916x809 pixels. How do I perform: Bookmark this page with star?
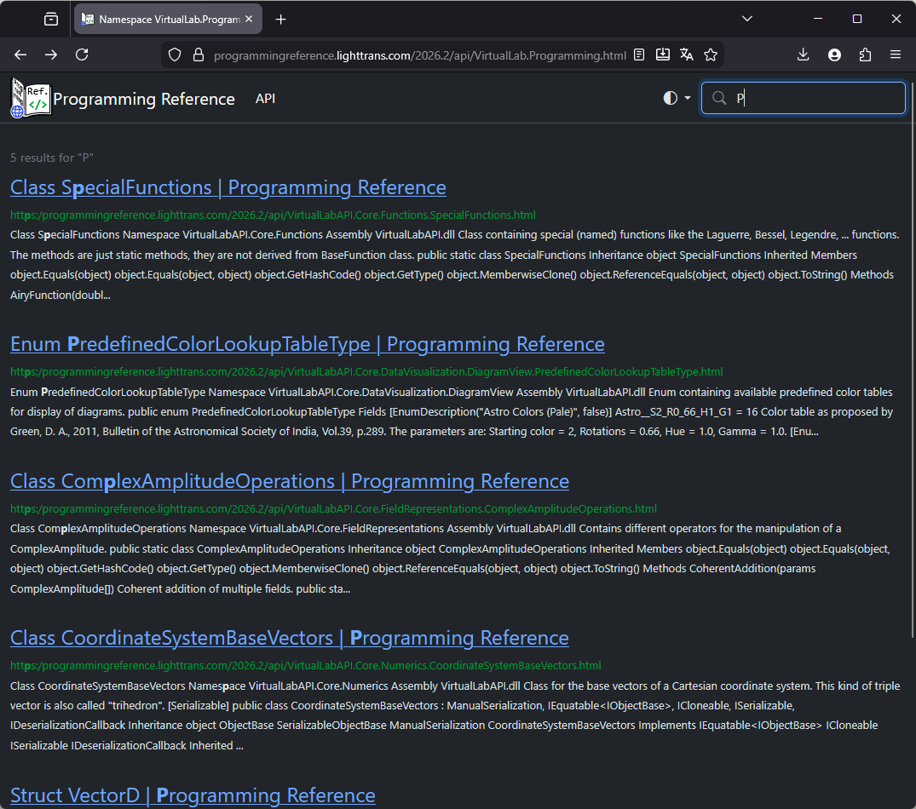711,55
